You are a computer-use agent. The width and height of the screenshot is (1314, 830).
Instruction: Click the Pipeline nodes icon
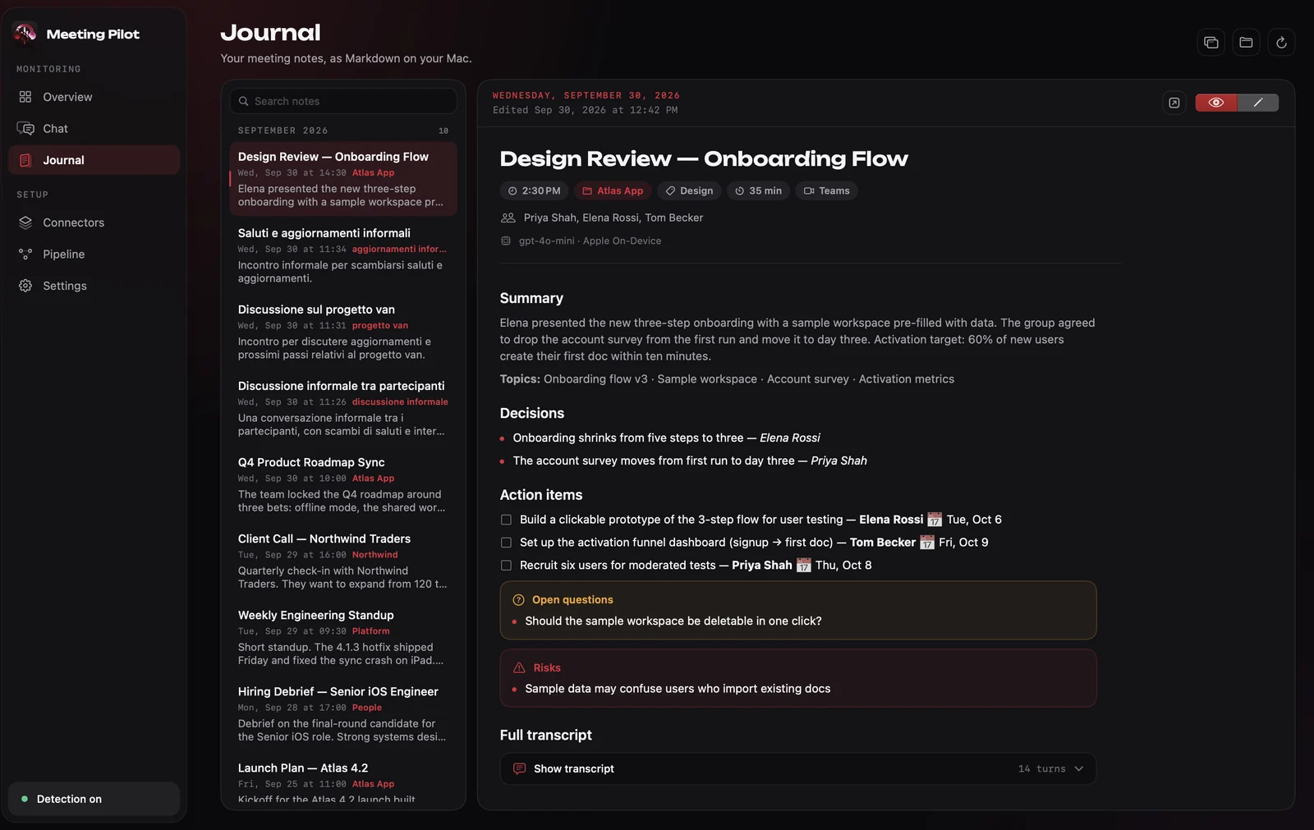tap(25, 255)
